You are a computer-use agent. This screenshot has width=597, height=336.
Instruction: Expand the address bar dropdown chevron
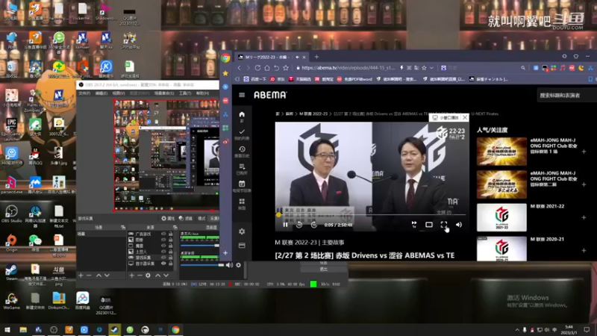coord(431,68)
